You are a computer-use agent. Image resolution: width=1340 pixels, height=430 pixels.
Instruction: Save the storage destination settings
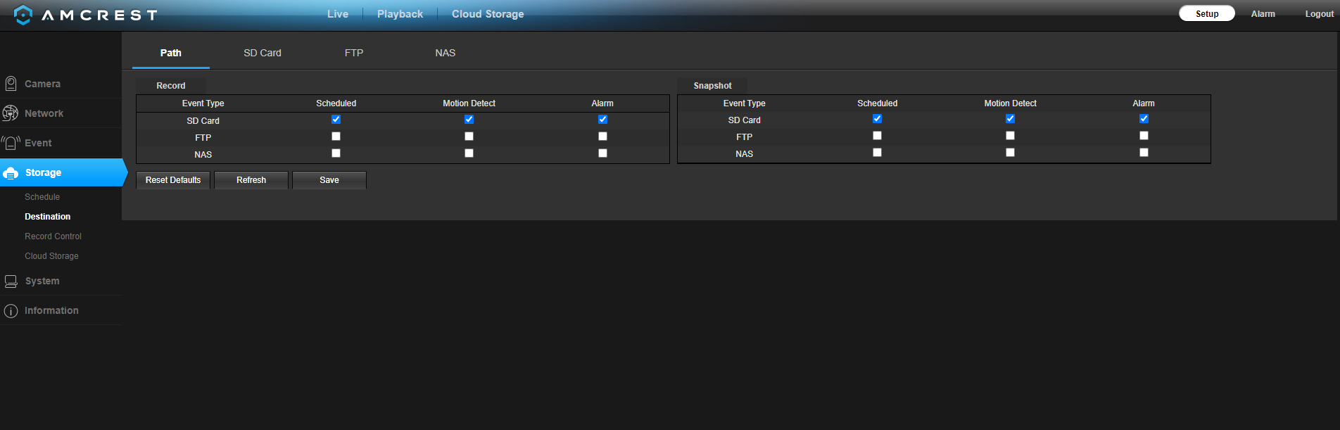(329, 180)
